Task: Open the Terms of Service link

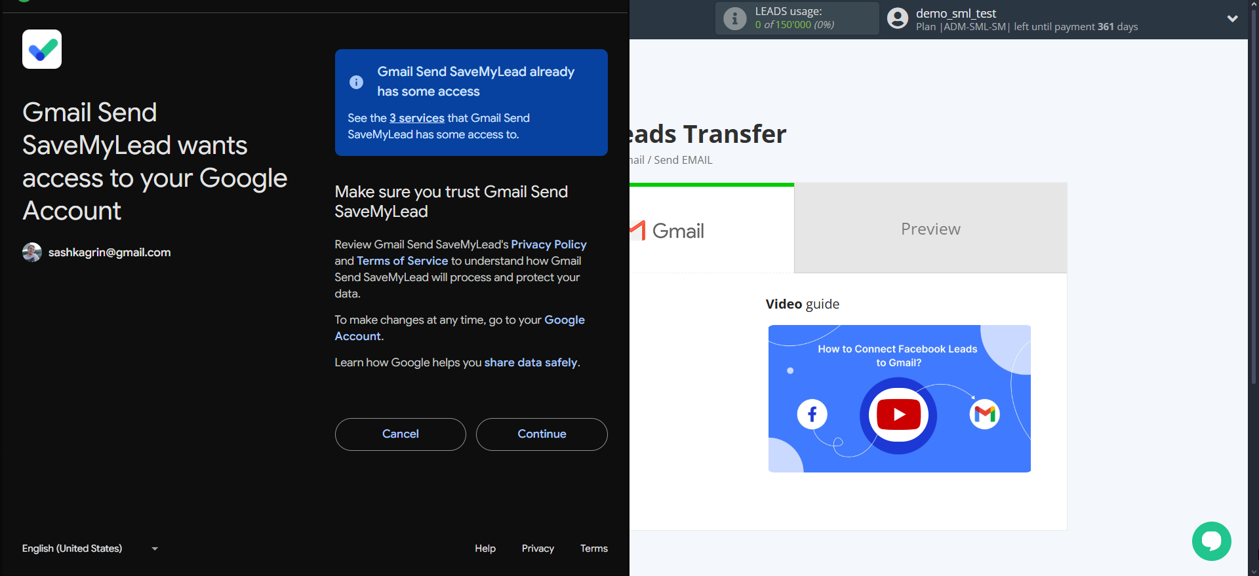Action: tap(402, 261)
